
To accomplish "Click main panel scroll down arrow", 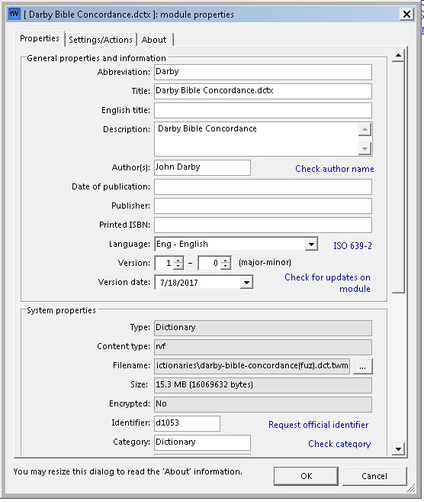I will click(x=398, y=449).
